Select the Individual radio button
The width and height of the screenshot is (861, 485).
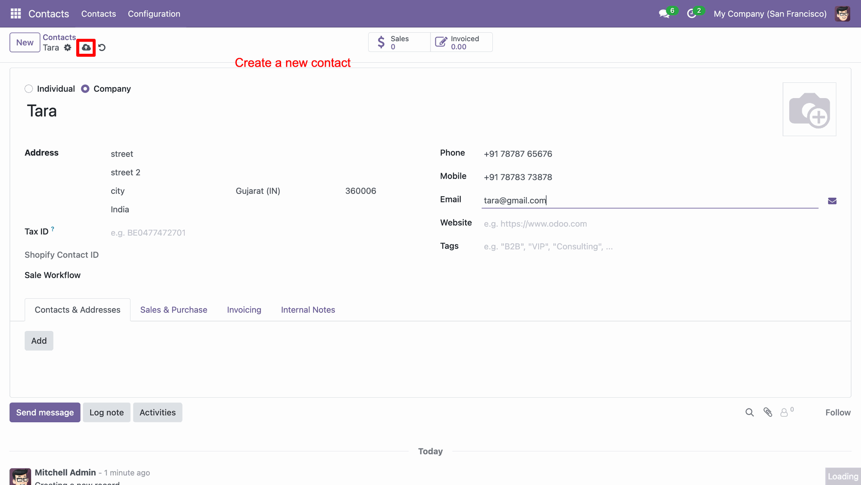(x=29, y=89)
